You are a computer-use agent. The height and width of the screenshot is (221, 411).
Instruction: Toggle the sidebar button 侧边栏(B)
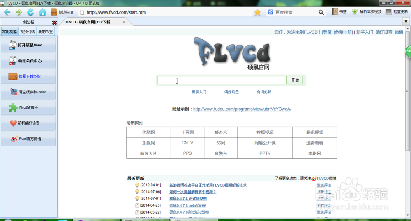(x=62, y=12)
